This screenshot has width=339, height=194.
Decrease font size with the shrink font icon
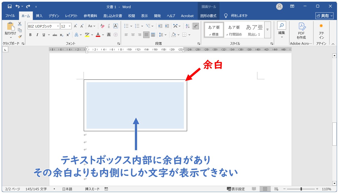pos(82,26)
